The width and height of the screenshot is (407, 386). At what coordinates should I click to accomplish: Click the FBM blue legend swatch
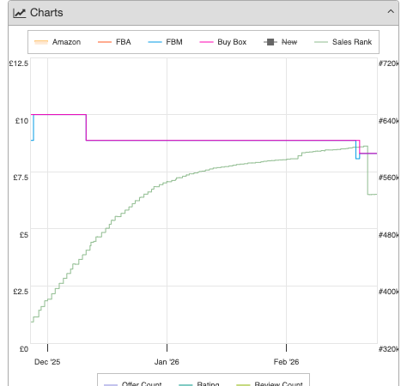coord(155,42)
